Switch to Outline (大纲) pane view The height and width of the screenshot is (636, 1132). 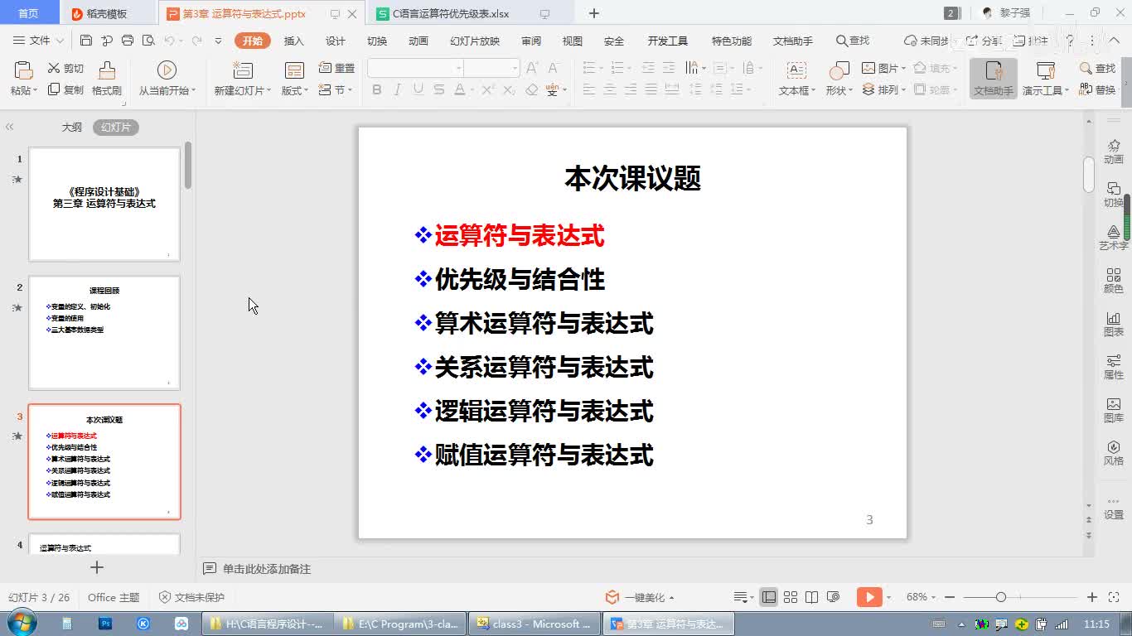72,128
